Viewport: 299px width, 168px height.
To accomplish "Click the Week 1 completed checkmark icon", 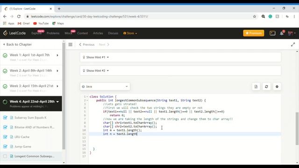I will (5, 56).
